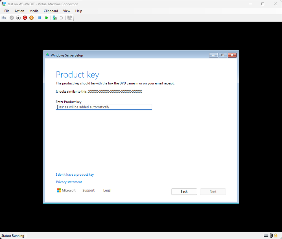This screenshot has width=282, height=239.
Task: Click the Microsoft logo in setup
Action: [x=66, y=190]
